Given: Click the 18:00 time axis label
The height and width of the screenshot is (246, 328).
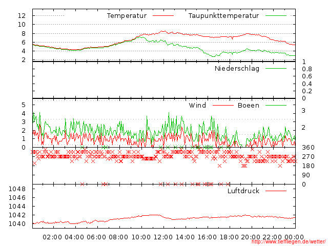Looking at the screenshot, I should tap(229, 237).
